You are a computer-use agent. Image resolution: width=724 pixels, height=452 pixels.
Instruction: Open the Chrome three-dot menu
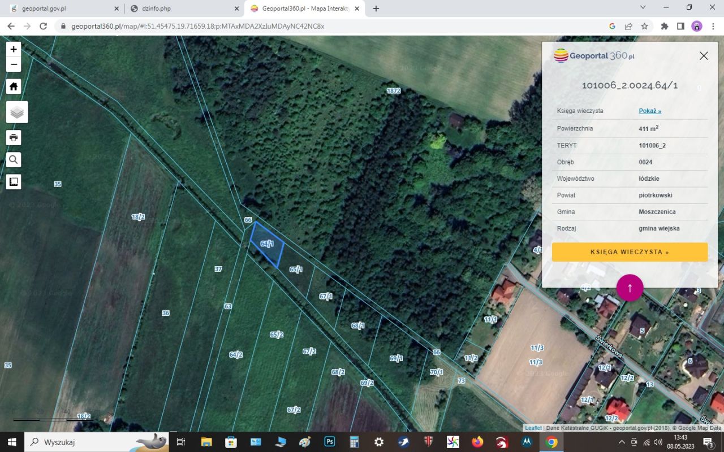[x=713, y=26]
